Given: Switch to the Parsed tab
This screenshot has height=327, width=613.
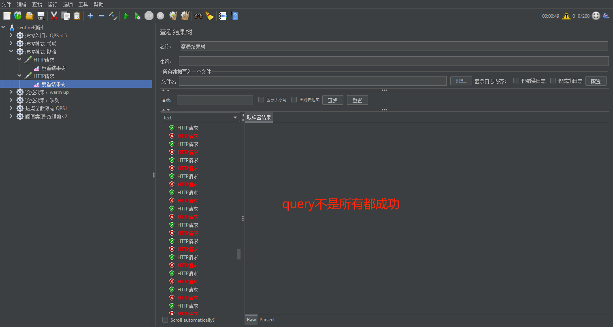Looking at the screenshot, I should point(266,320).
